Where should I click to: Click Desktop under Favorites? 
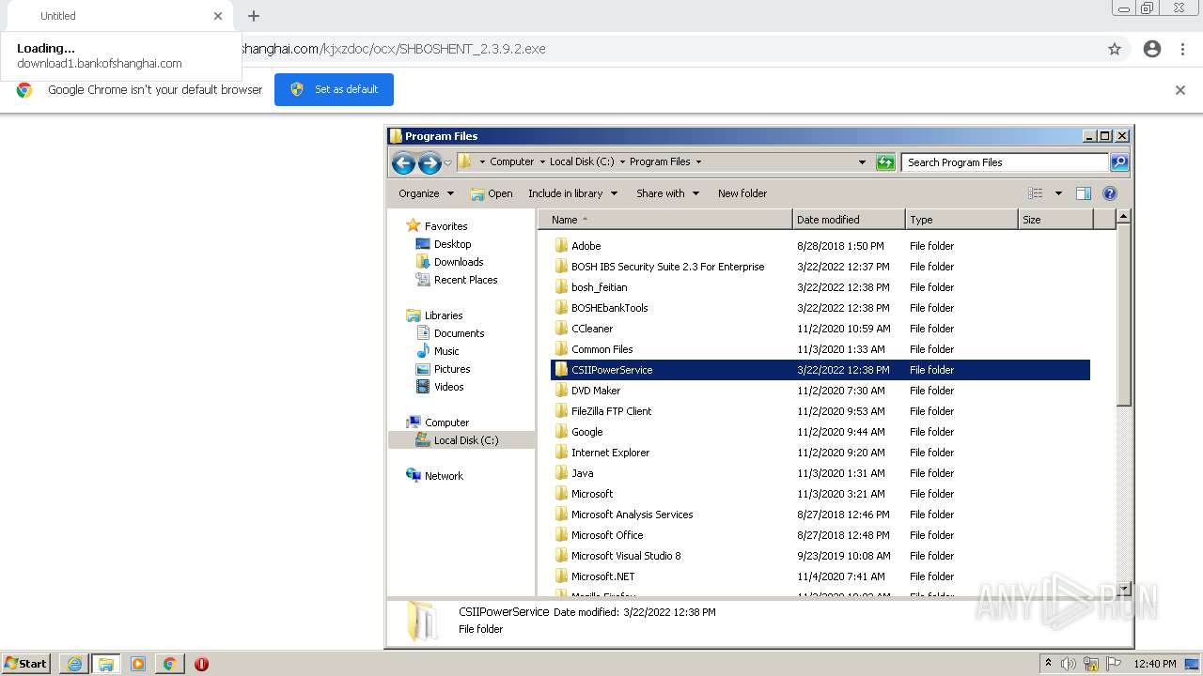[452, 244]
